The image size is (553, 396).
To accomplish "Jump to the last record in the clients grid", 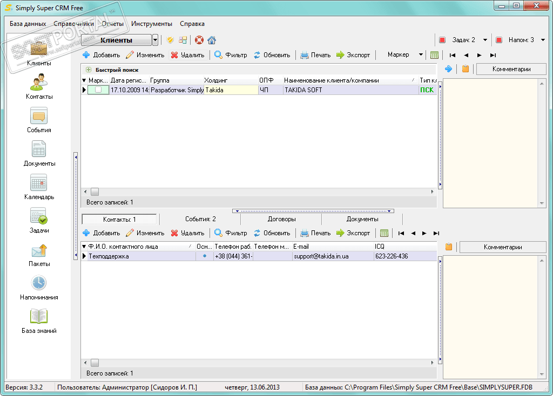I will pos(493,55).
